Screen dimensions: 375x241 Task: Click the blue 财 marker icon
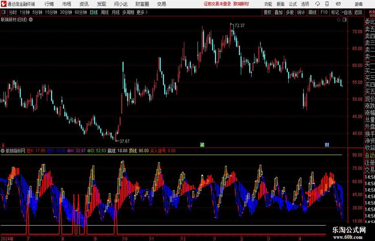pos(327,144)
